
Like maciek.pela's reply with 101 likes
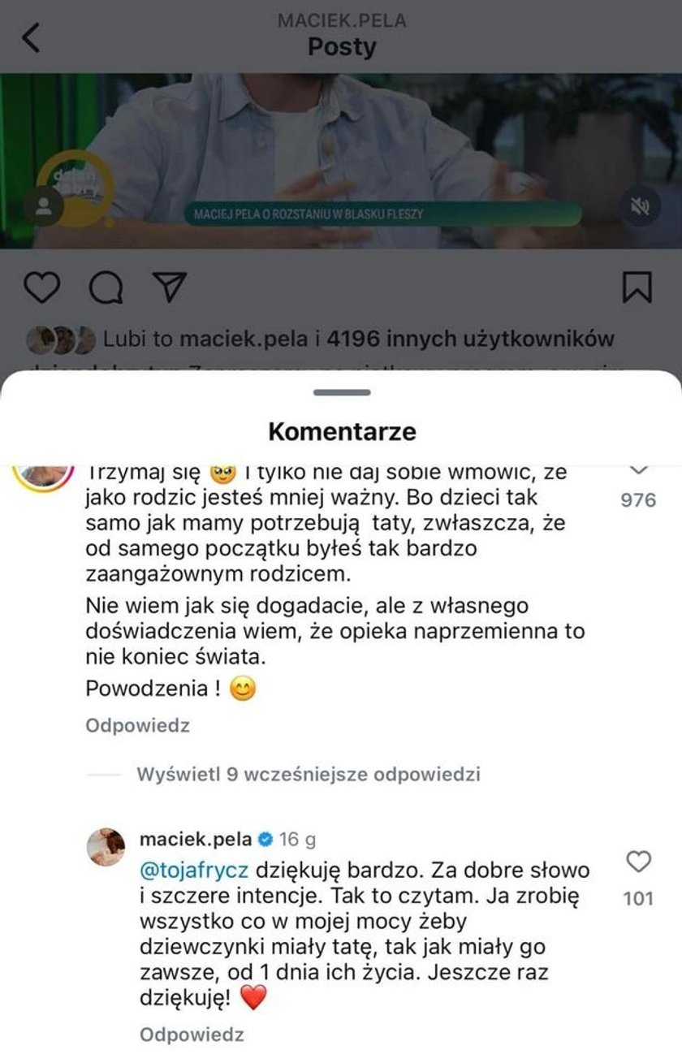click(639, 862)
